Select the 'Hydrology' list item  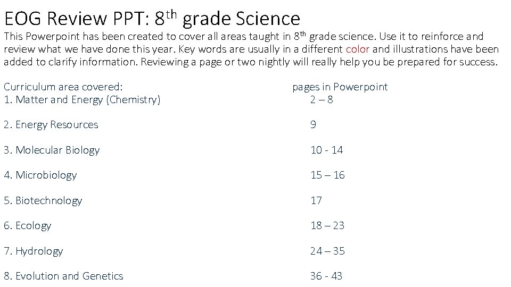pyautogui.click(x=33, y=251)
